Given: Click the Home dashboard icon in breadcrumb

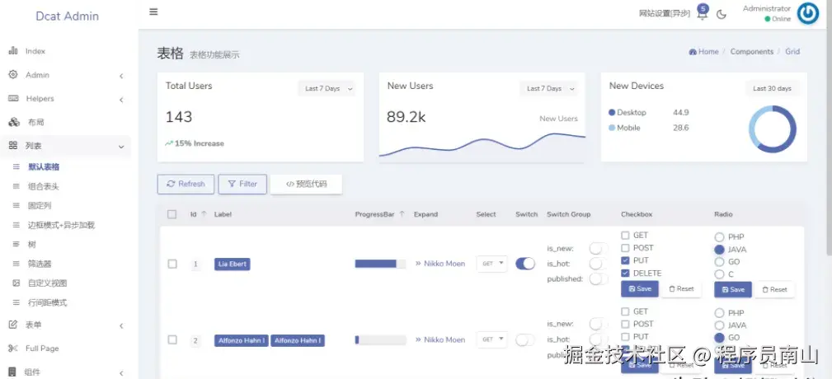Looking at the screenshot, I should tap(693, 52).
